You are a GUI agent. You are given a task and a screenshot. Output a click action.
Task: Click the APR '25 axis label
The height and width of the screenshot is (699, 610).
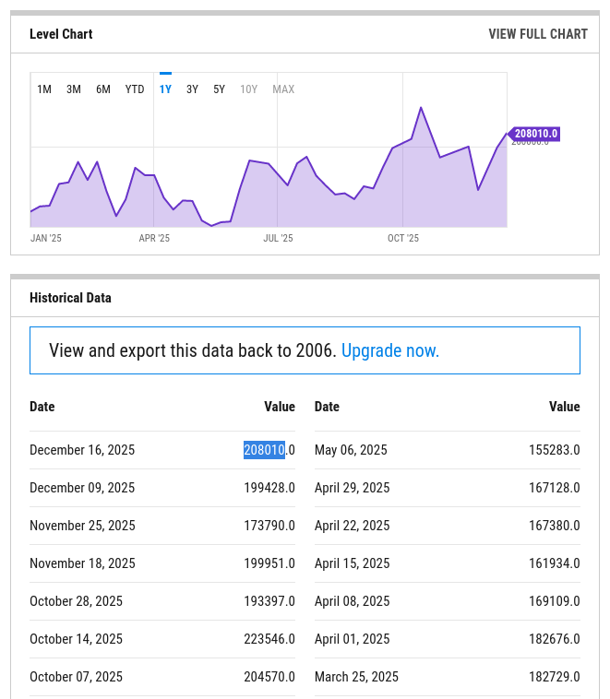pos(154,238)
